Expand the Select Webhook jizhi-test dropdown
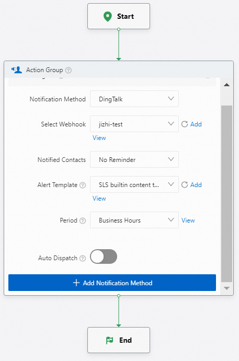The height and width of the screenshot is (361, 239). (134, 124)
